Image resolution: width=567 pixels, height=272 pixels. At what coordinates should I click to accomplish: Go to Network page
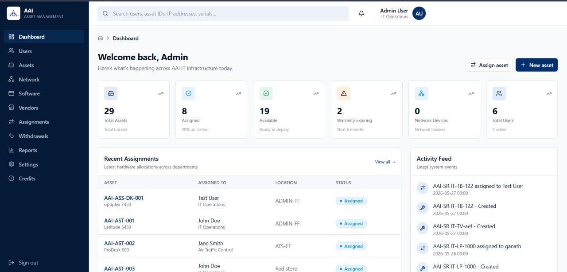coord(44,79)
